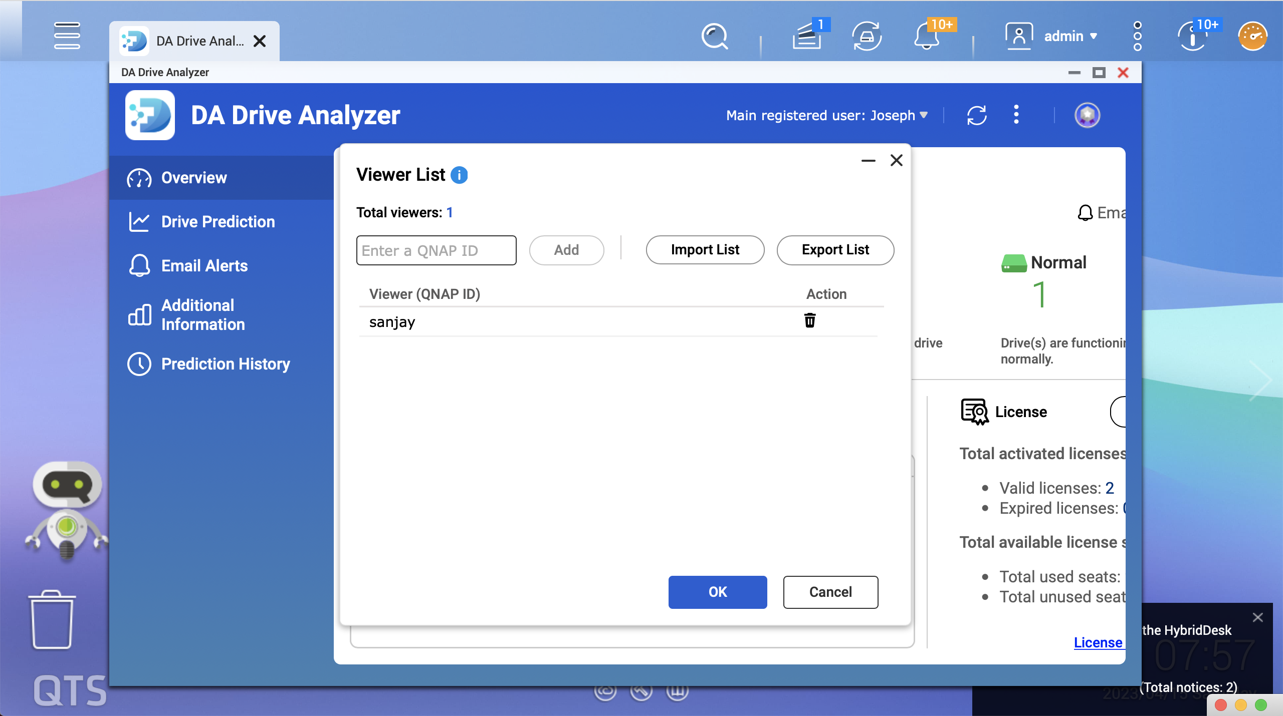Image resolution: width=1283 pixels, height=716 pixels.
Task: Delete viewer sanjay with trash icon
Action: (810, 320)
